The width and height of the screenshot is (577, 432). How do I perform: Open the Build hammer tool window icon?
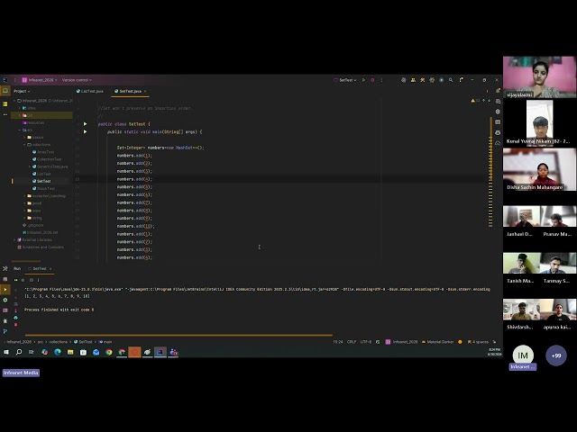pos(5,269)
